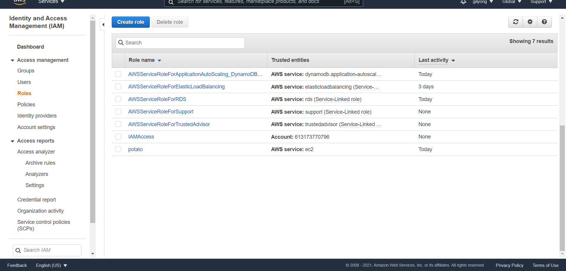Focus the top AWS services search bar

point(264,3)
